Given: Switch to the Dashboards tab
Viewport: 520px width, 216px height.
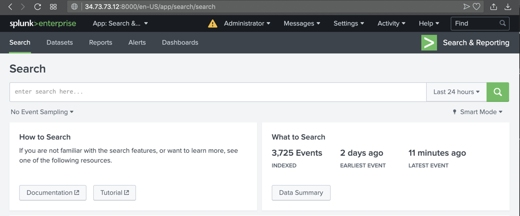Looking at the screenshot, I should pyautogui.click(x=180, y=43).
